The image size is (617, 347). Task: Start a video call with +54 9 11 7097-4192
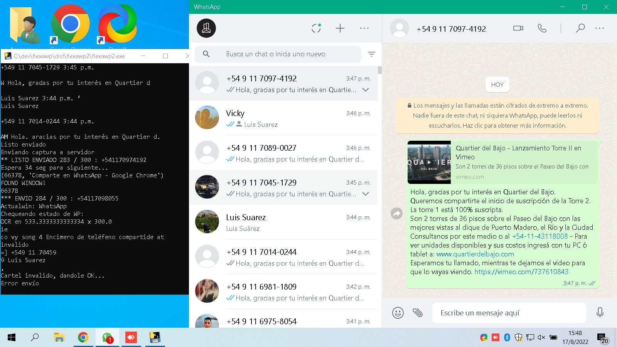point(518,28)
